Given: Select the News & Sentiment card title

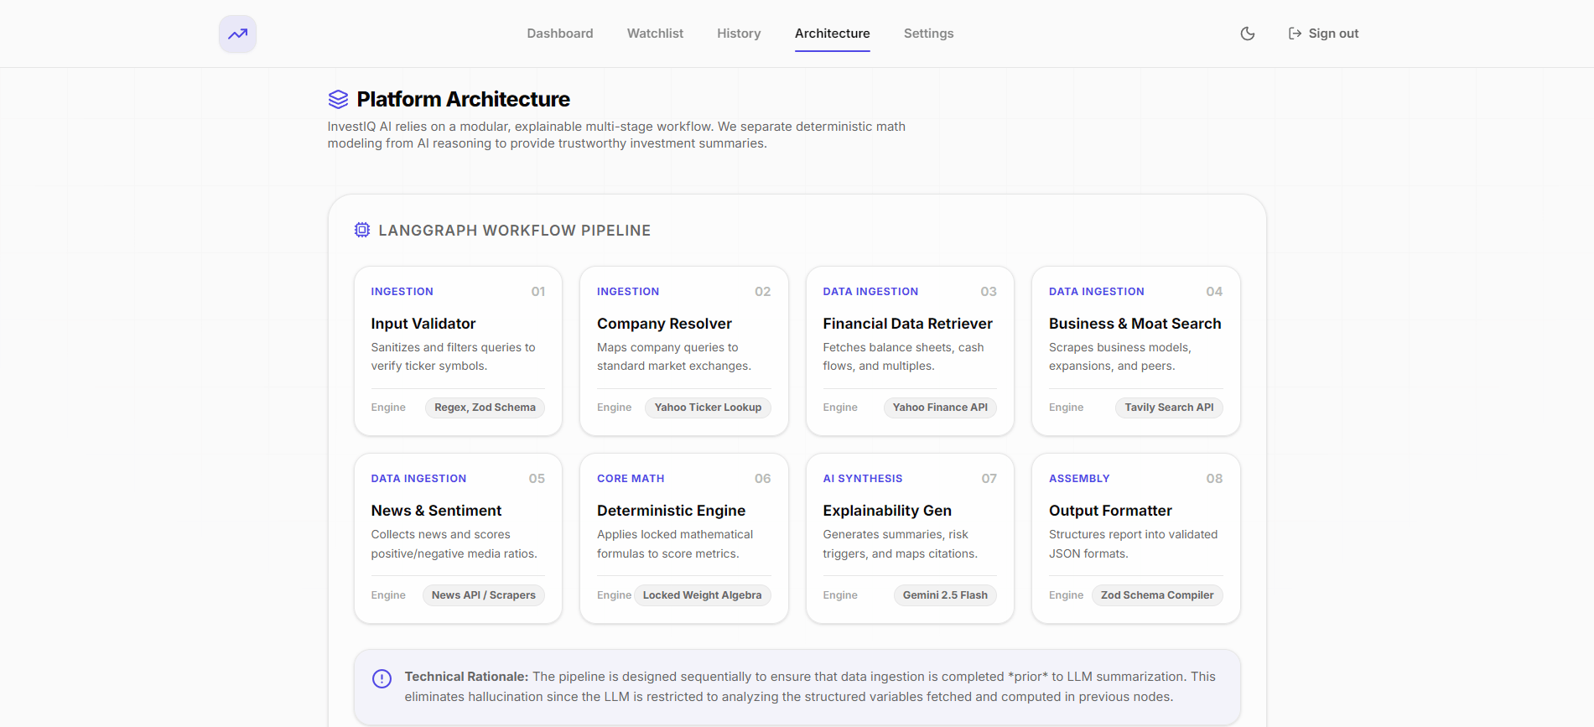Looking at the screenshot, I should click(x=436, y=511).
